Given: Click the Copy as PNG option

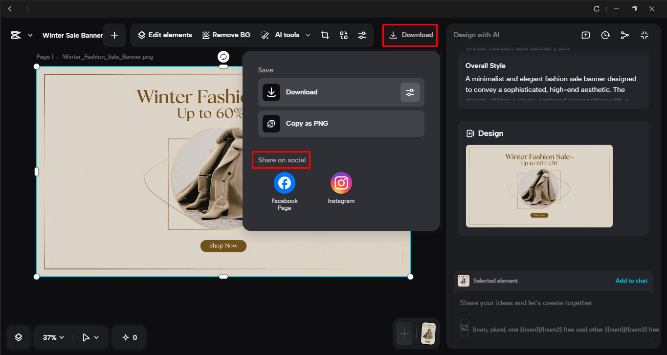Looking at the screenshot, I should click(x=341, y=123).
